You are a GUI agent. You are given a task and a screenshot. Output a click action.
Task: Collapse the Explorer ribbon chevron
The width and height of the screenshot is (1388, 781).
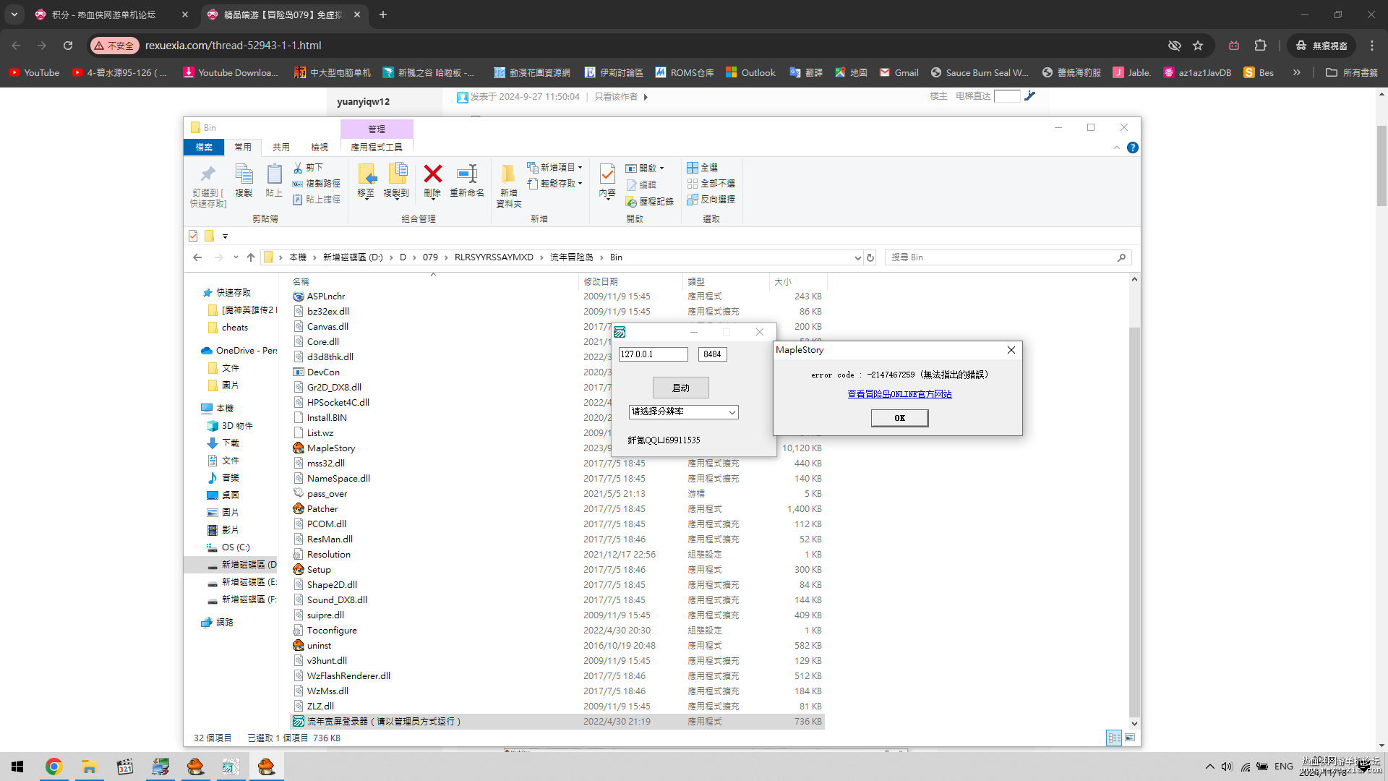(x=1116, y=148)
